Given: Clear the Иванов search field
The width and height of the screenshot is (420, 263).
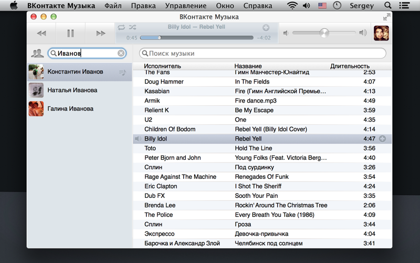Looking at the screenshot, I should [x=121, y=54].
